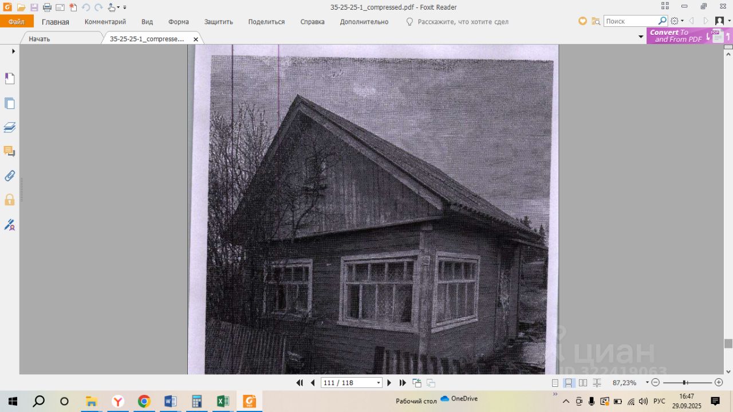Screen dimensions: 733x412
Task: Switch to the Главная ribbon tab
Action: (x=56, y=22)
